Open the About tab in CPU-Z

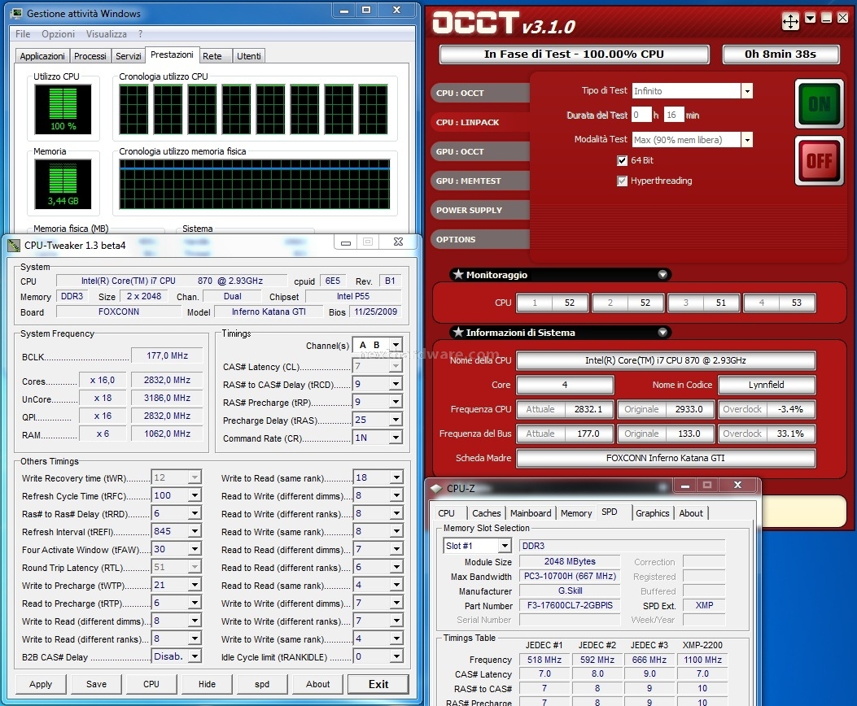[691, 513]
